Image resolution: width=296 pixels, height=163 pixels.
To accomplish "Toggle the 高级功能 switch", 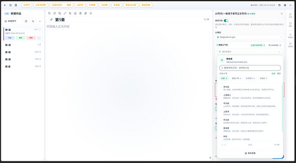I will click(x=226, y=21).
